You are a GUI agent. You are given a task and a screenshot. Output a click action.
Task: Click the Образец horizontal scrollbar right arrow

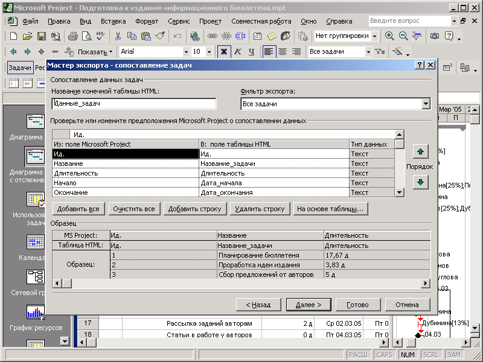[426, 283]
